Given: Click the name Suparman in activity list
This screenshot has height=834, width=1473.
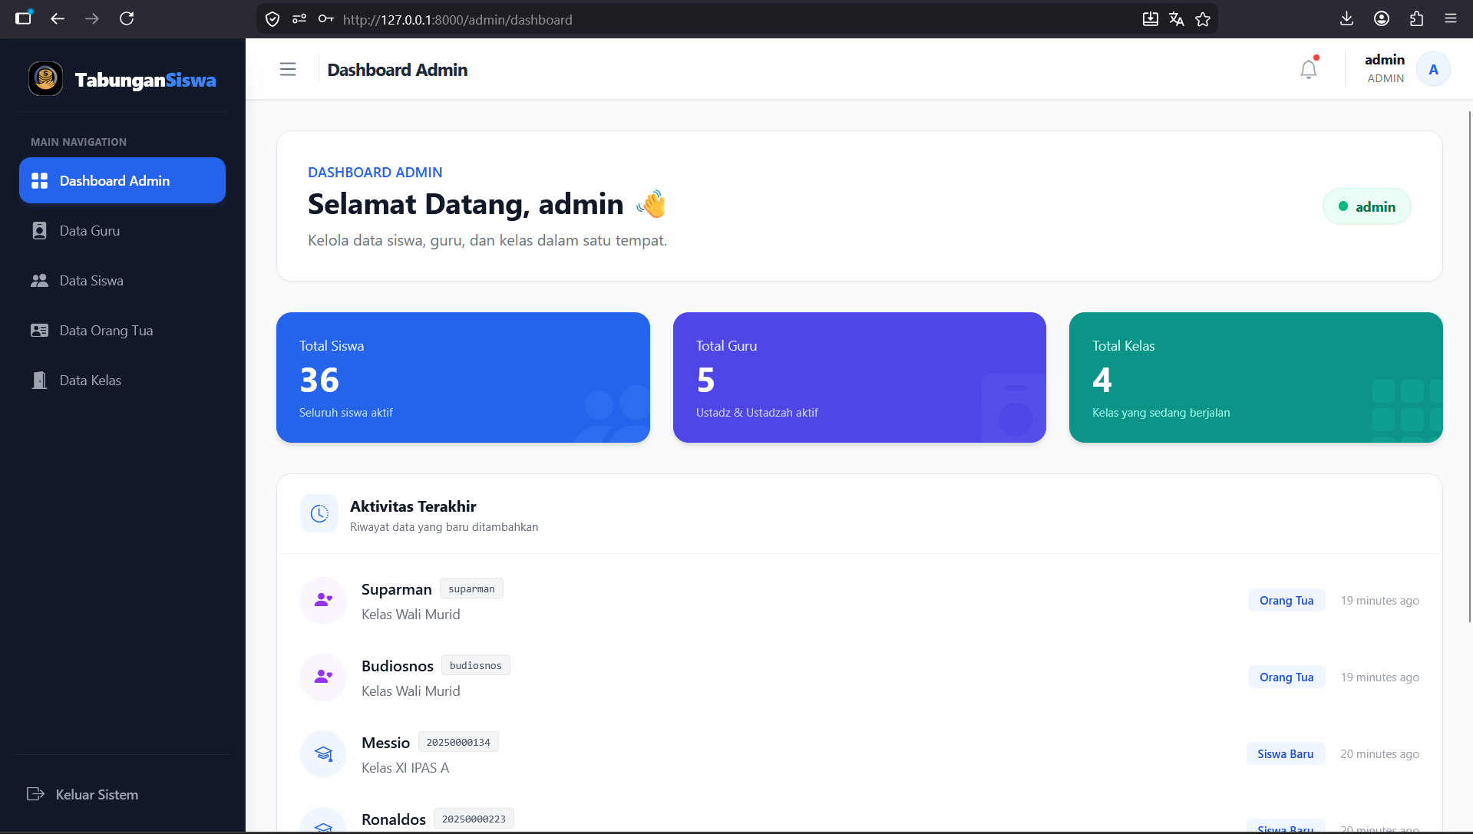Looking at the screenshot, I should tap(397, 589).
